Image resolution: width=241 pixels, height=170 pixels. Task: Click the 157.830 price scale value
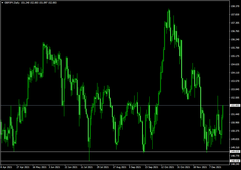click(235, 15)
